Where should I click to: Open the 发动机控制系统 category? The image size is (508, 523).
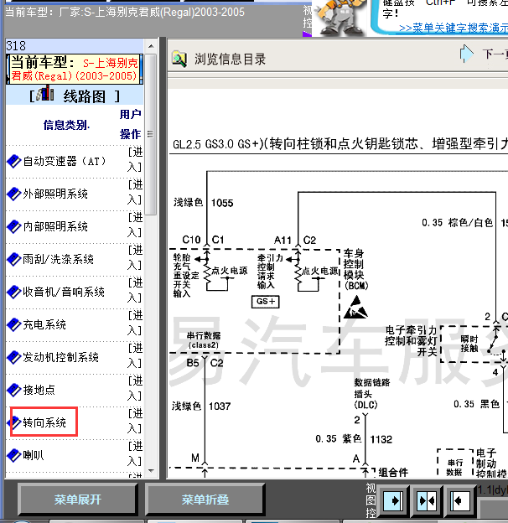(60, 358)
